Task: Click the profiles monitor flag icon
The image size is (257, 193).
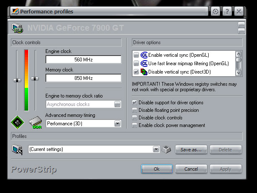Action: coord(17,150)
